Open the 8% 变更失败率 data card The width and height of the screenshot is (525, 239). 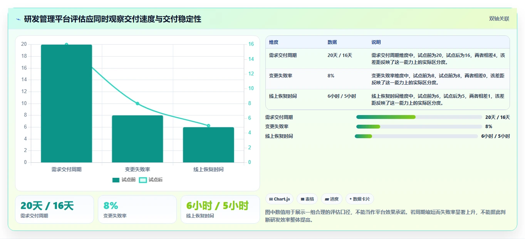137,209
